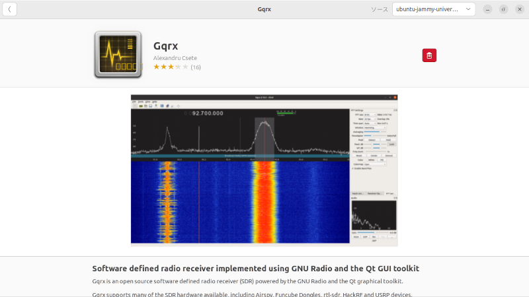Click the red uninstall trash button

(429, 55)
